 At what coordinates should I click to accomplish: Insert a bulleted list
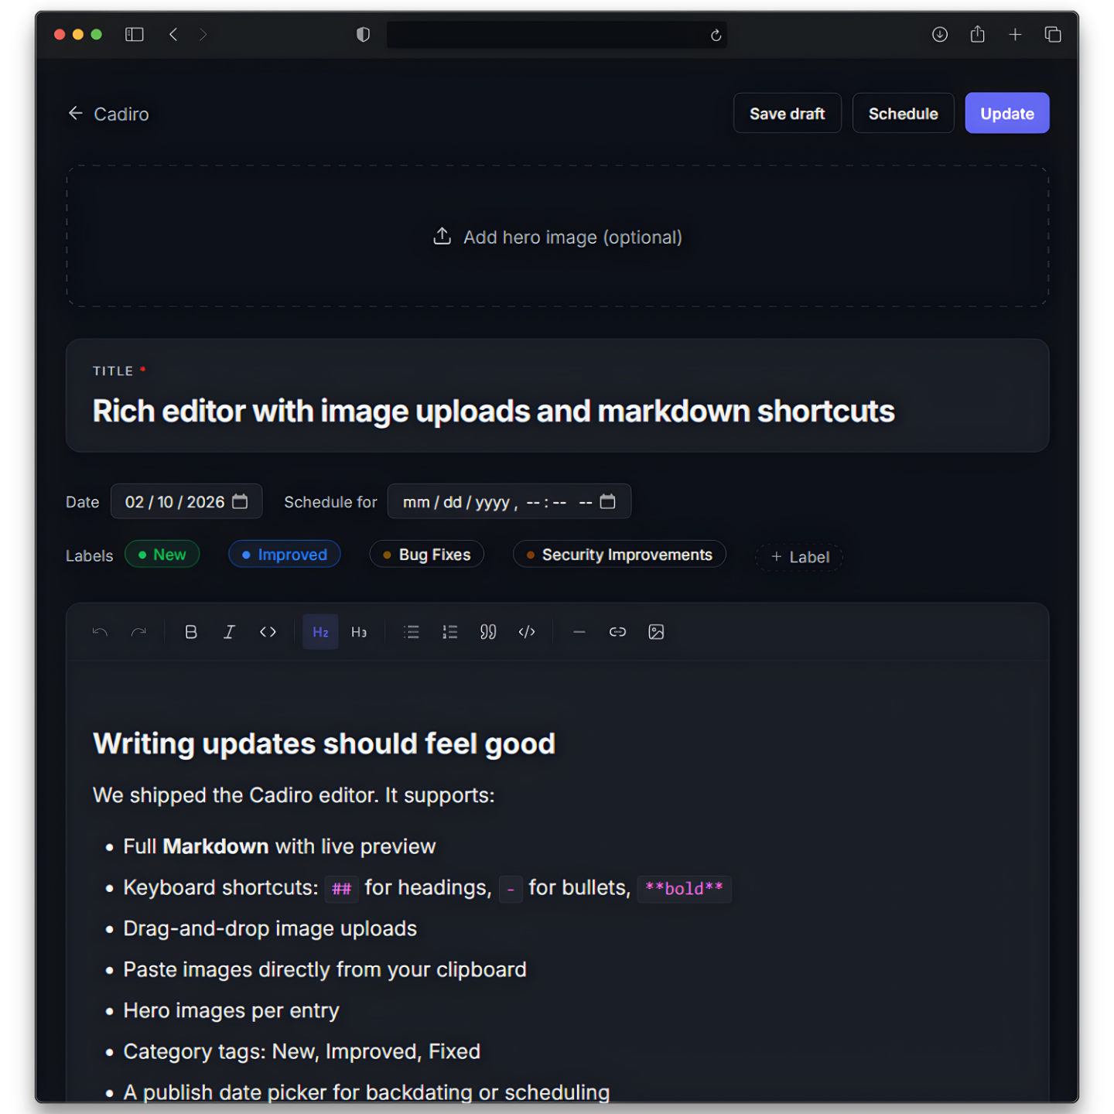[411, 632]
